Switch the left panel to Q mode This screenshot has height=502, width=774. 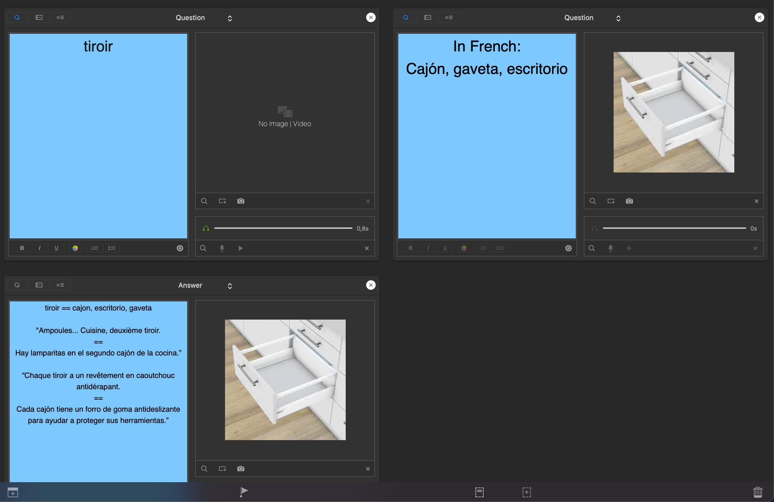[17, 17]
